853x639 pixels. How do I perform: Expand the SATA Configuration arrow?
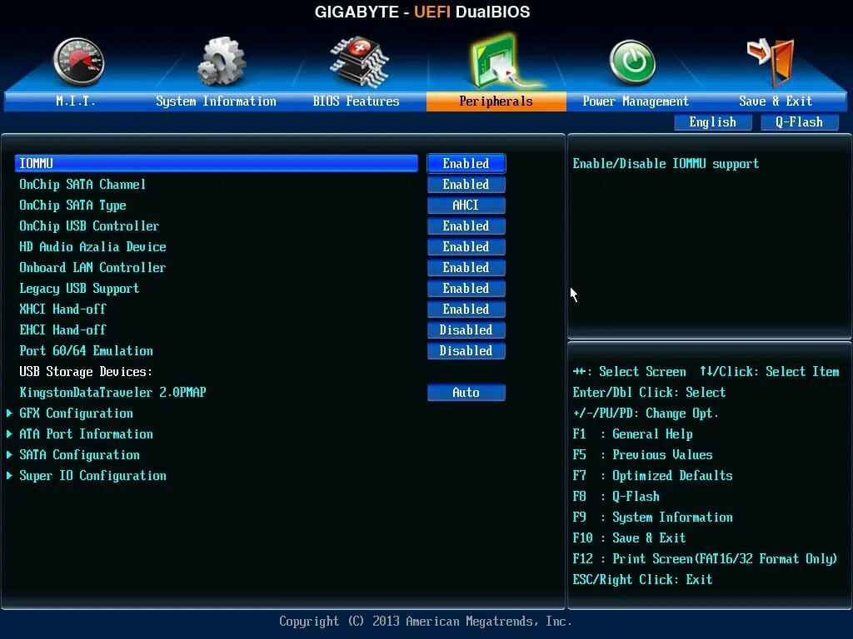tap(10, 455)
